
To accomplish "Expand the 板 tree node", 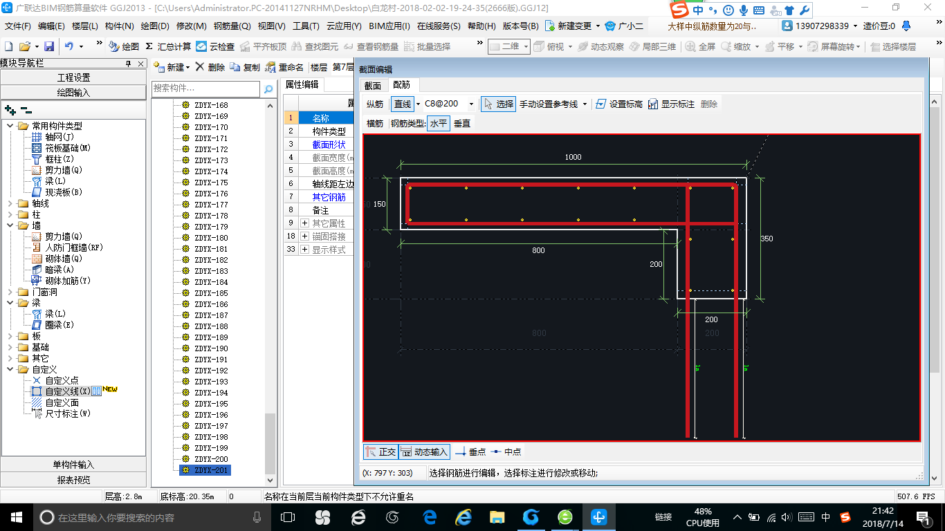I will click(10, 336).
